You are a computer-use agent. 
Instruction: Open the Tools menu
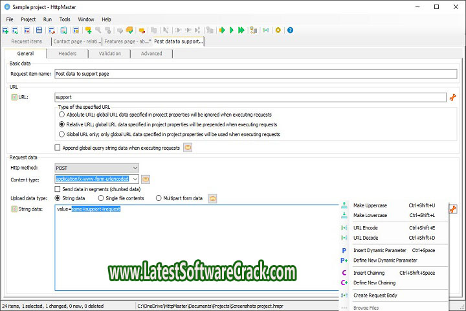[x=65, y=19]
